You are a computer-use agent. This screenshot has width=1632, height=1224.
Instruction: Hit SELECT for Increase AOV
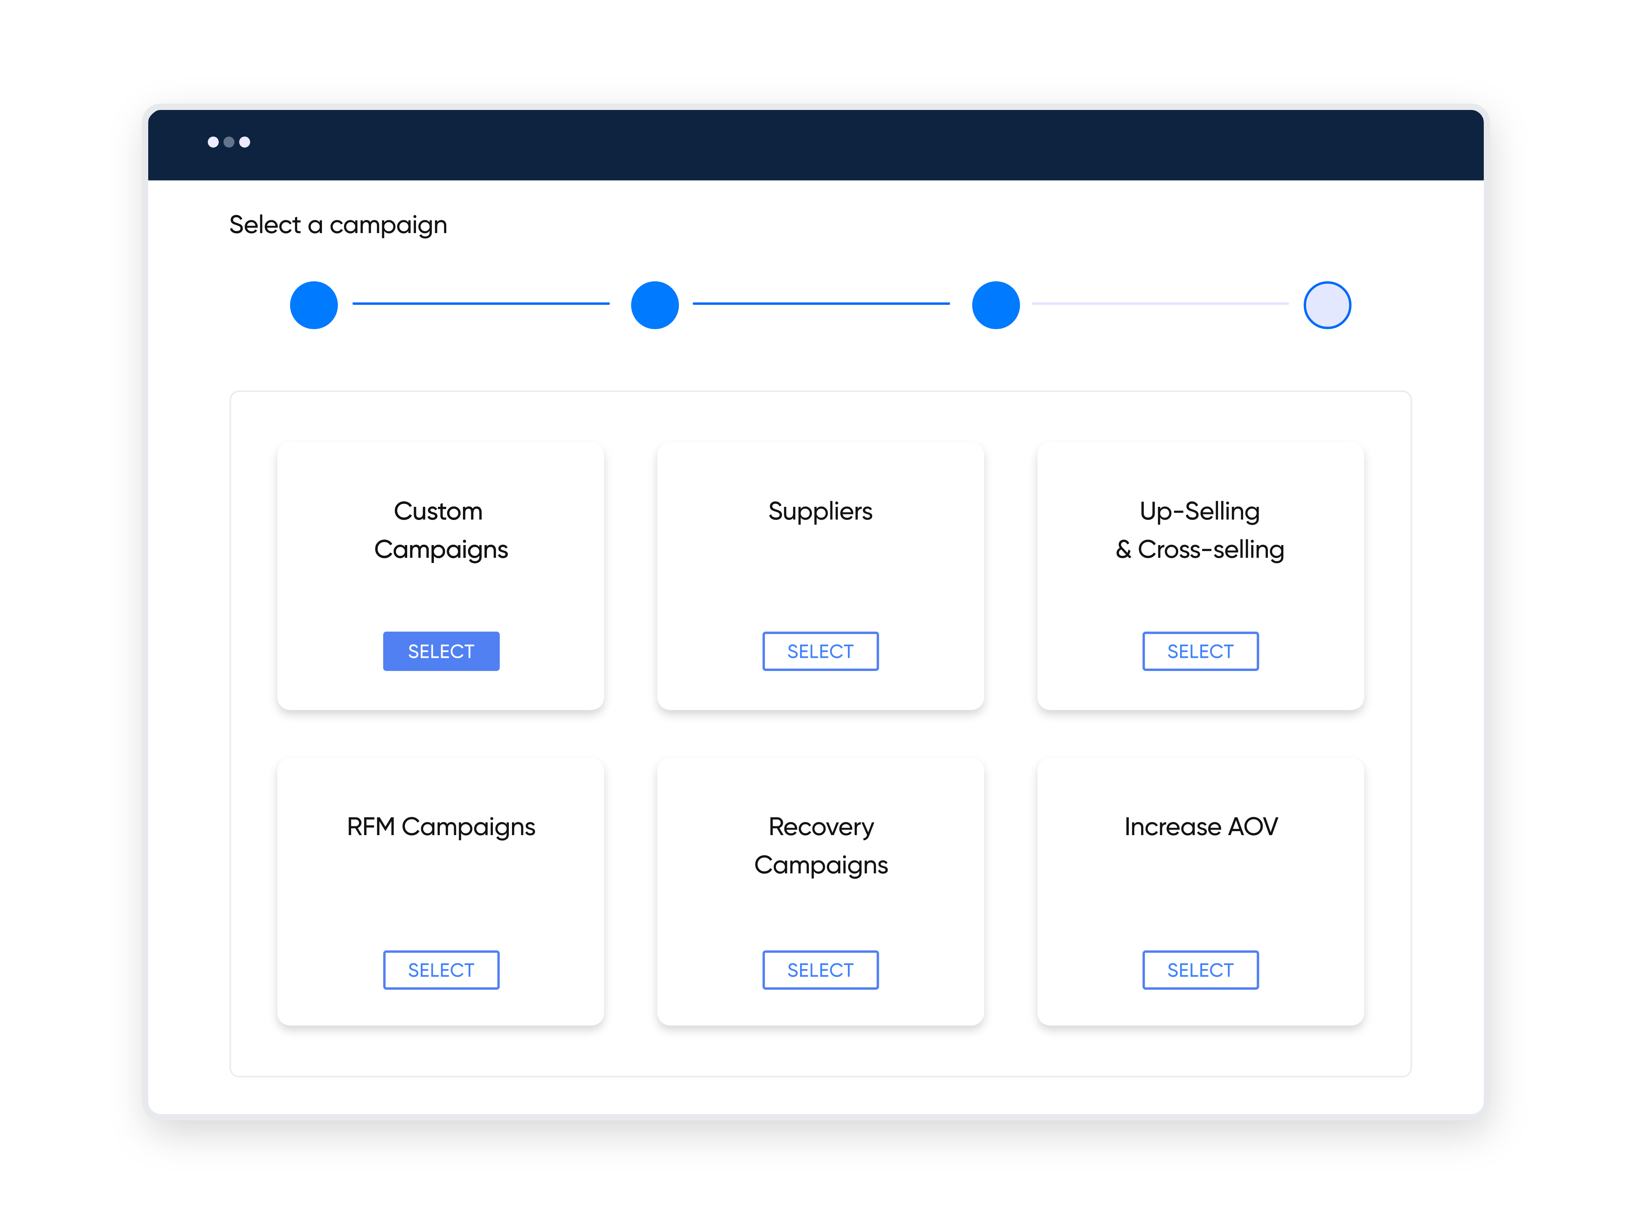(1200, 969)
